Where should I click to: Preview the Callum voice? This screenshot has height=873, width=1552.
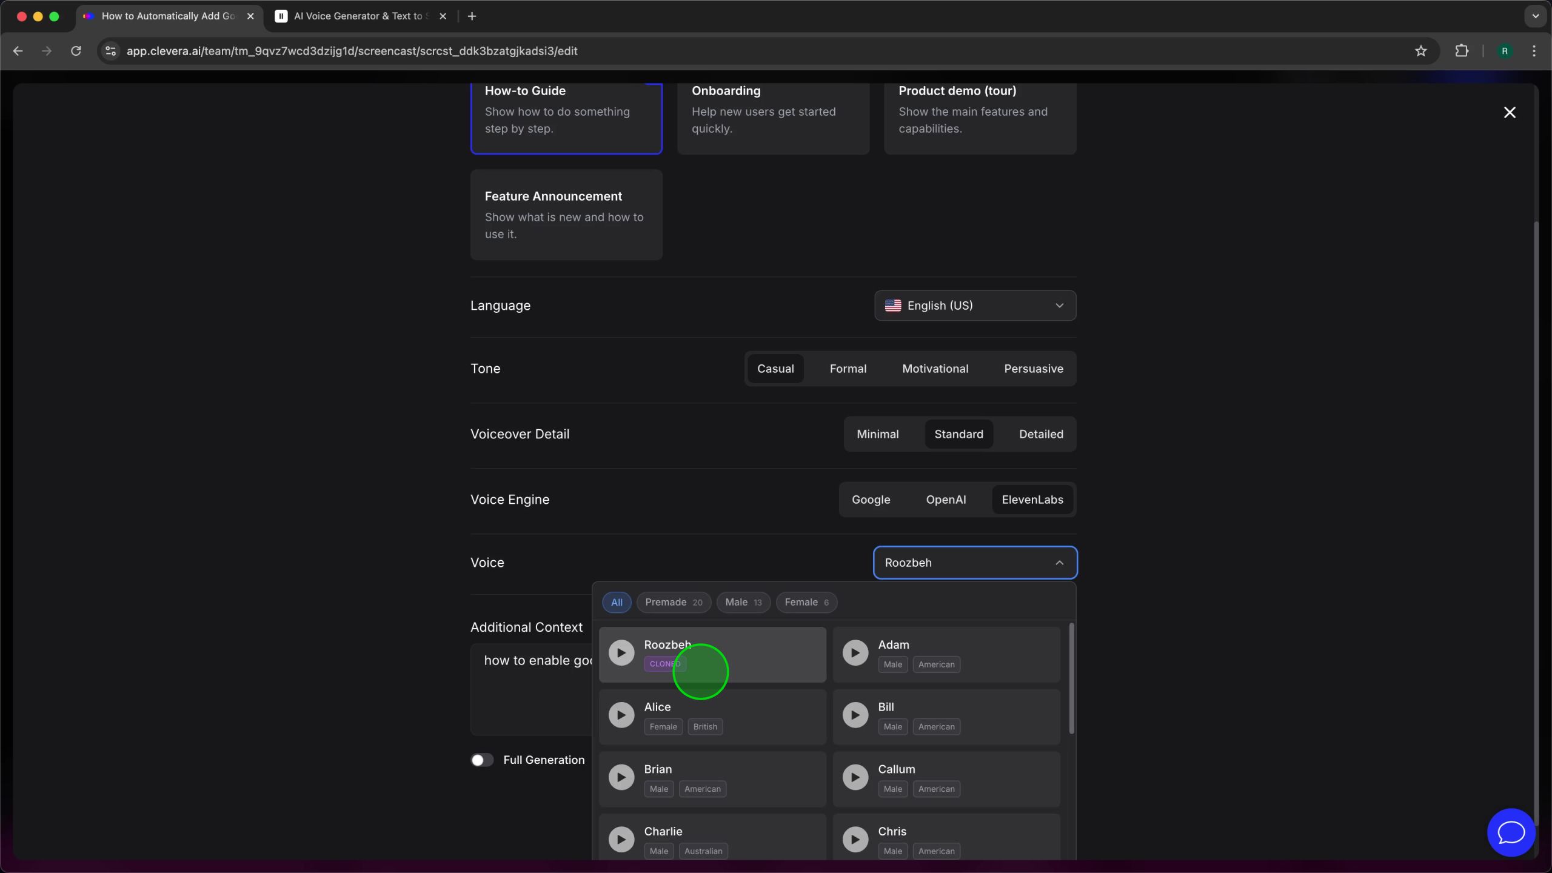[x=855, y=777]
